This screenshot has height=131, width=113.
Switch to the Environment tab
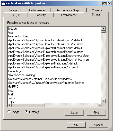[x=69, y=15]
